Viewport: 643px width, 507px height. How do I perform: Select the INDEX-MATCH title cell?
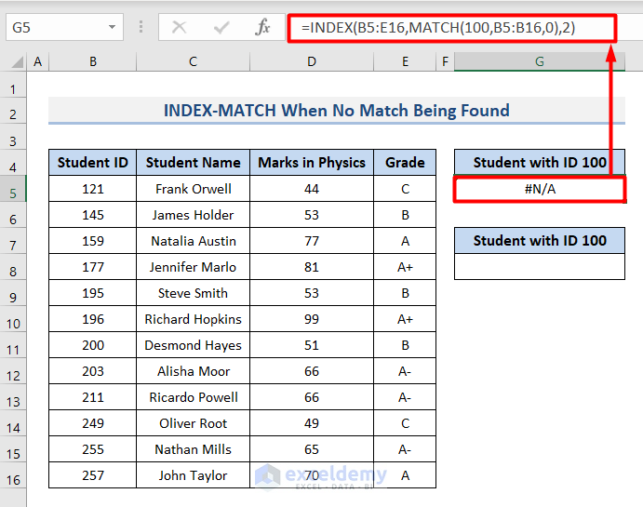tap(336, 111)
